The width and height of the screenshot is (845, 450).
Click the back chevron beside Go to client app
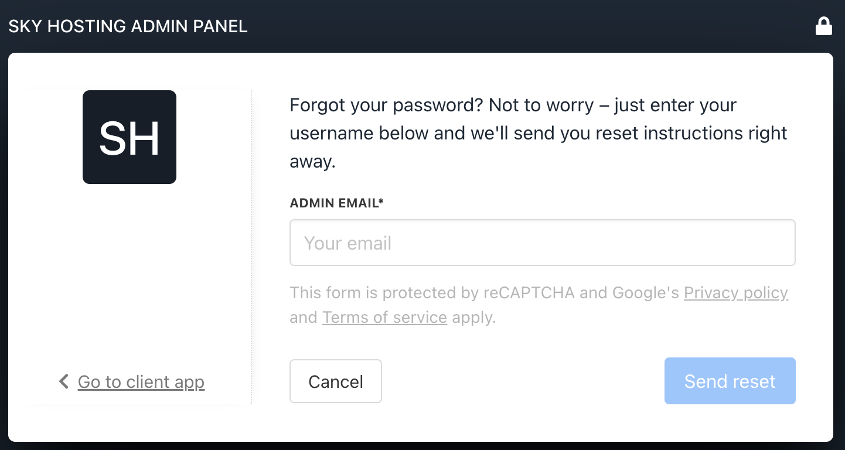tap(64, 381)
